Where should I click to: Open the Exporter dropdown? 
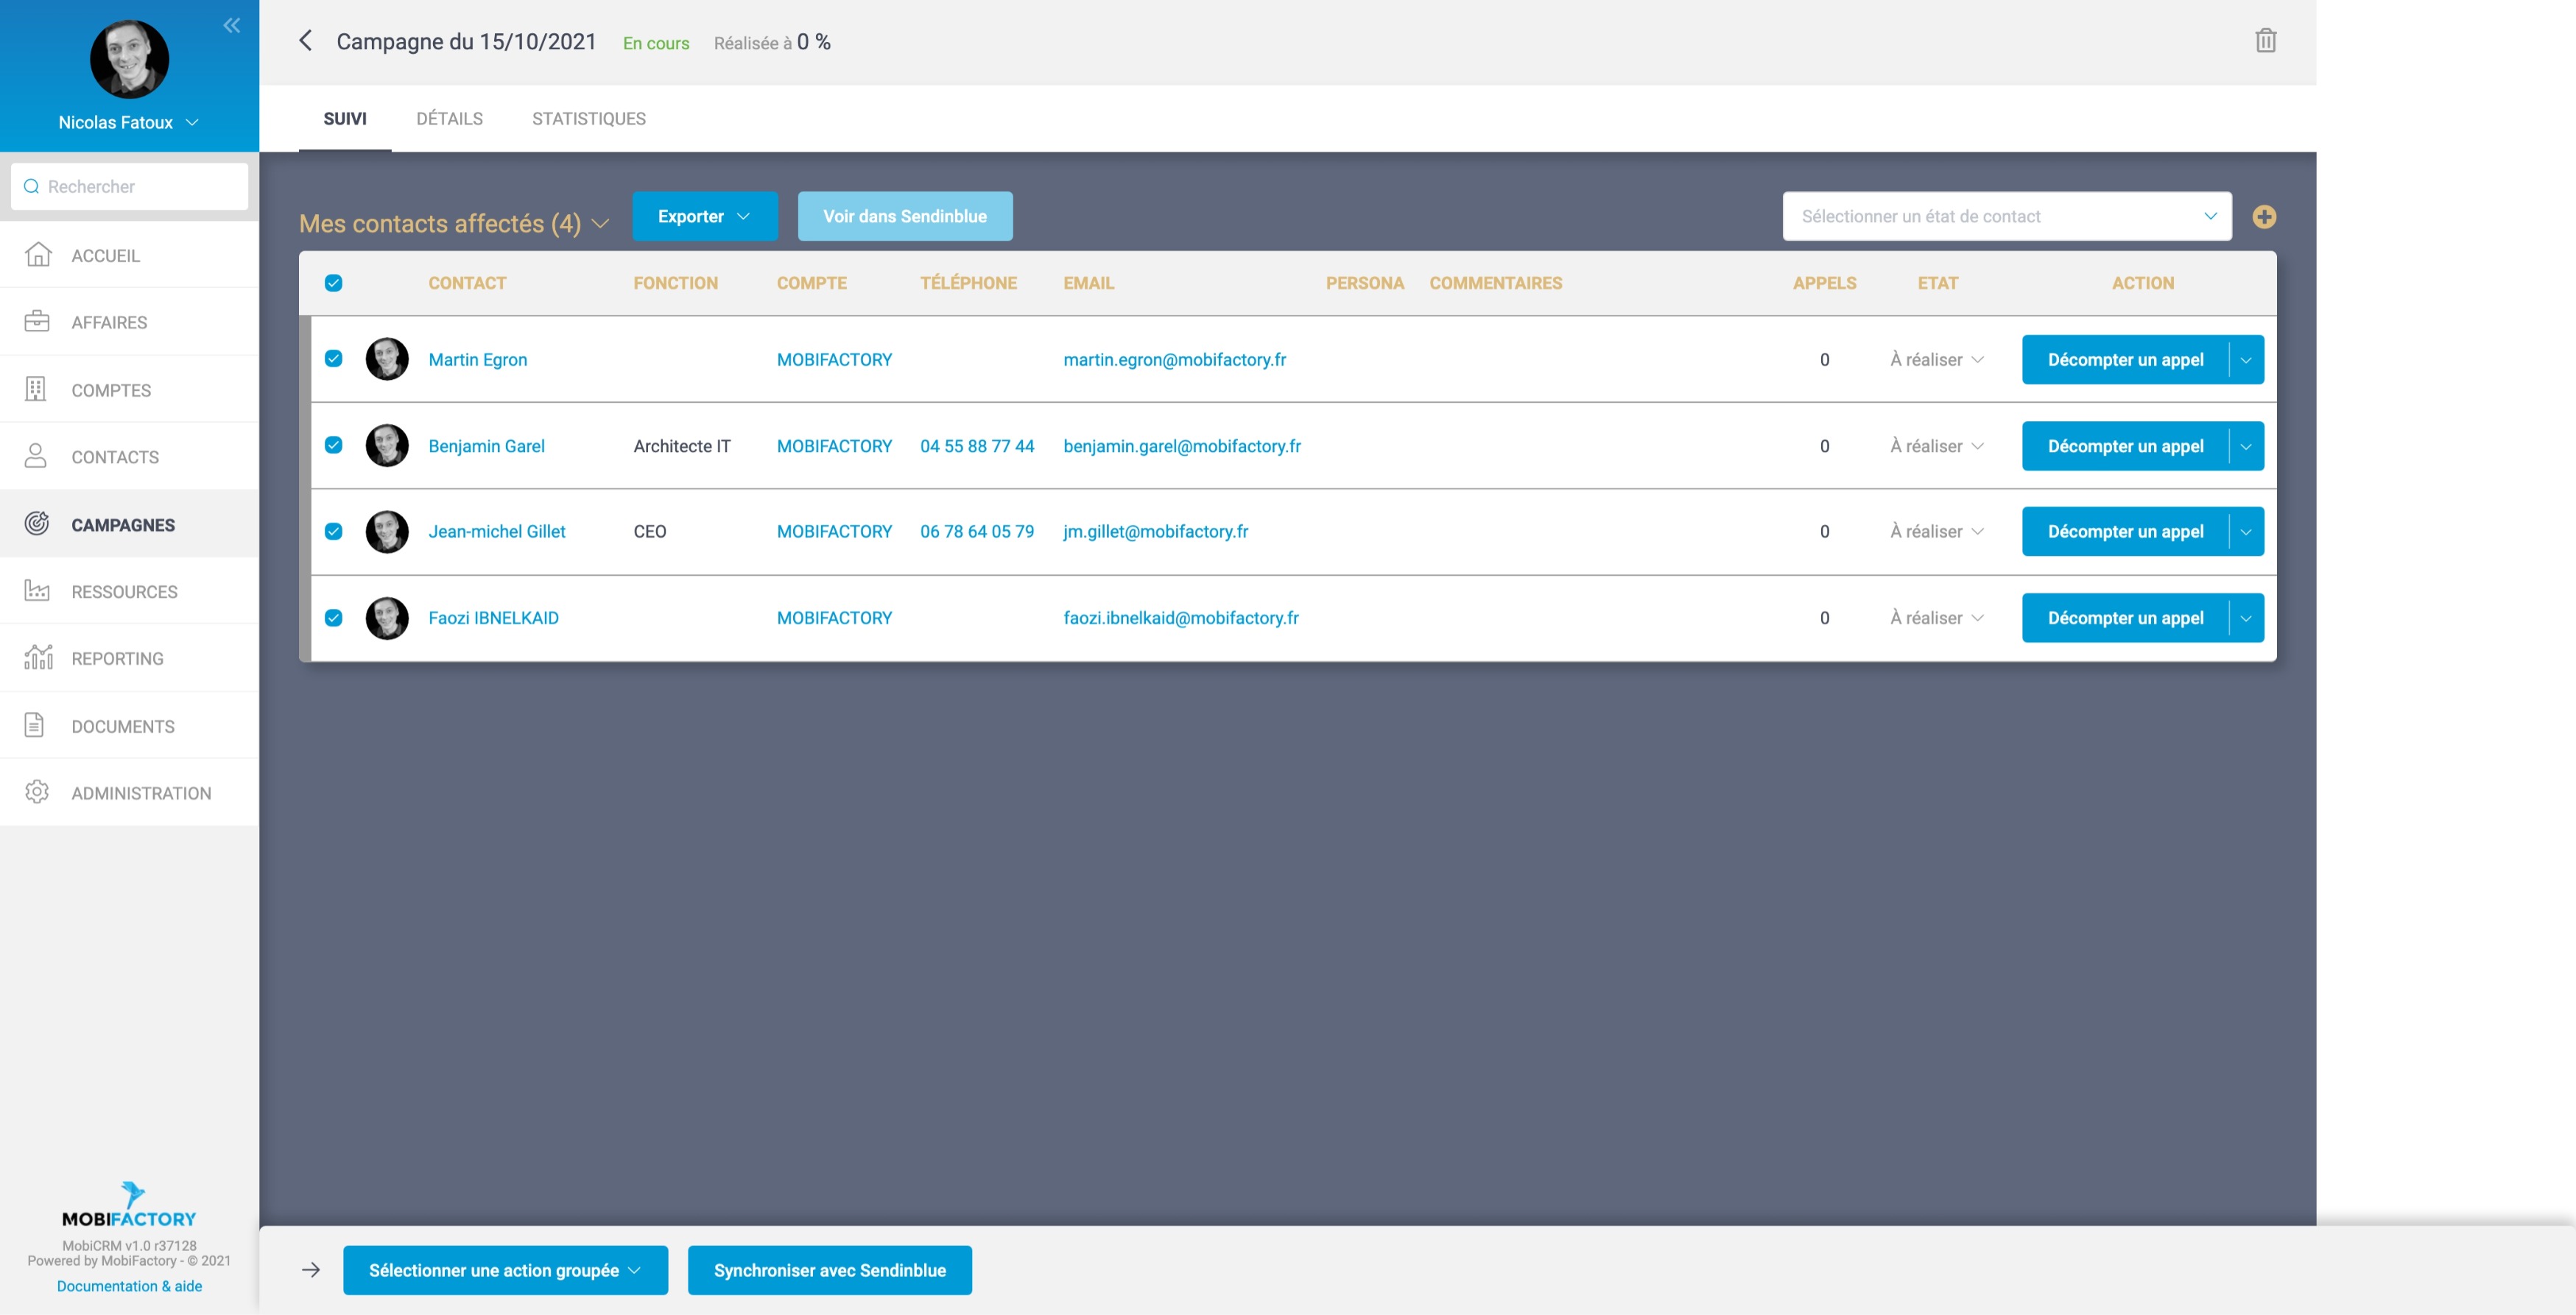point(704,217)
